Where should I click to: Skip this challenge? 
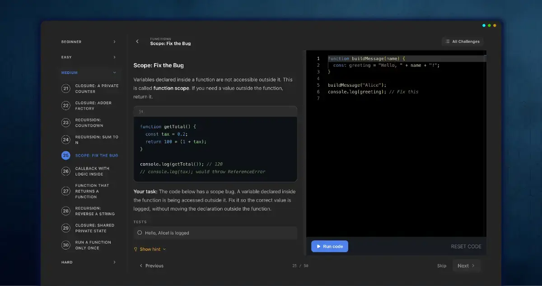[442, 266]
